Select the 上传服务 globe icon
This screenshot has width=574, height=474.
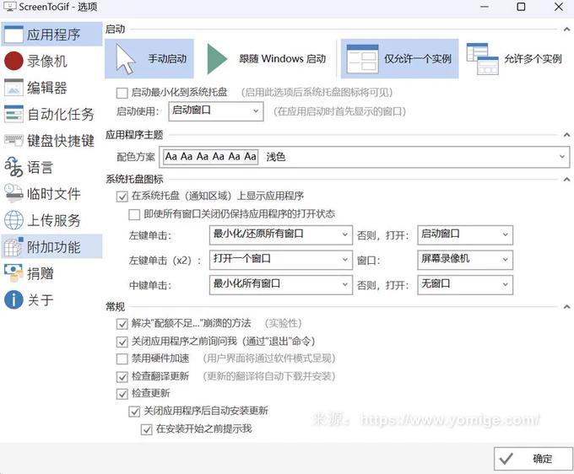pyautogui.click(x=14, y=220)
